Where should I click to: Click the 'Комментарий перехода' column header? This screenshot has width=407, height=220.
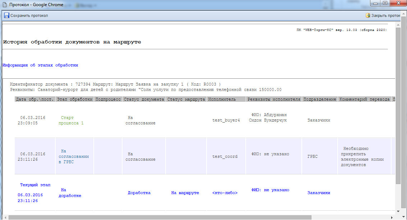(x=364, y=99)
